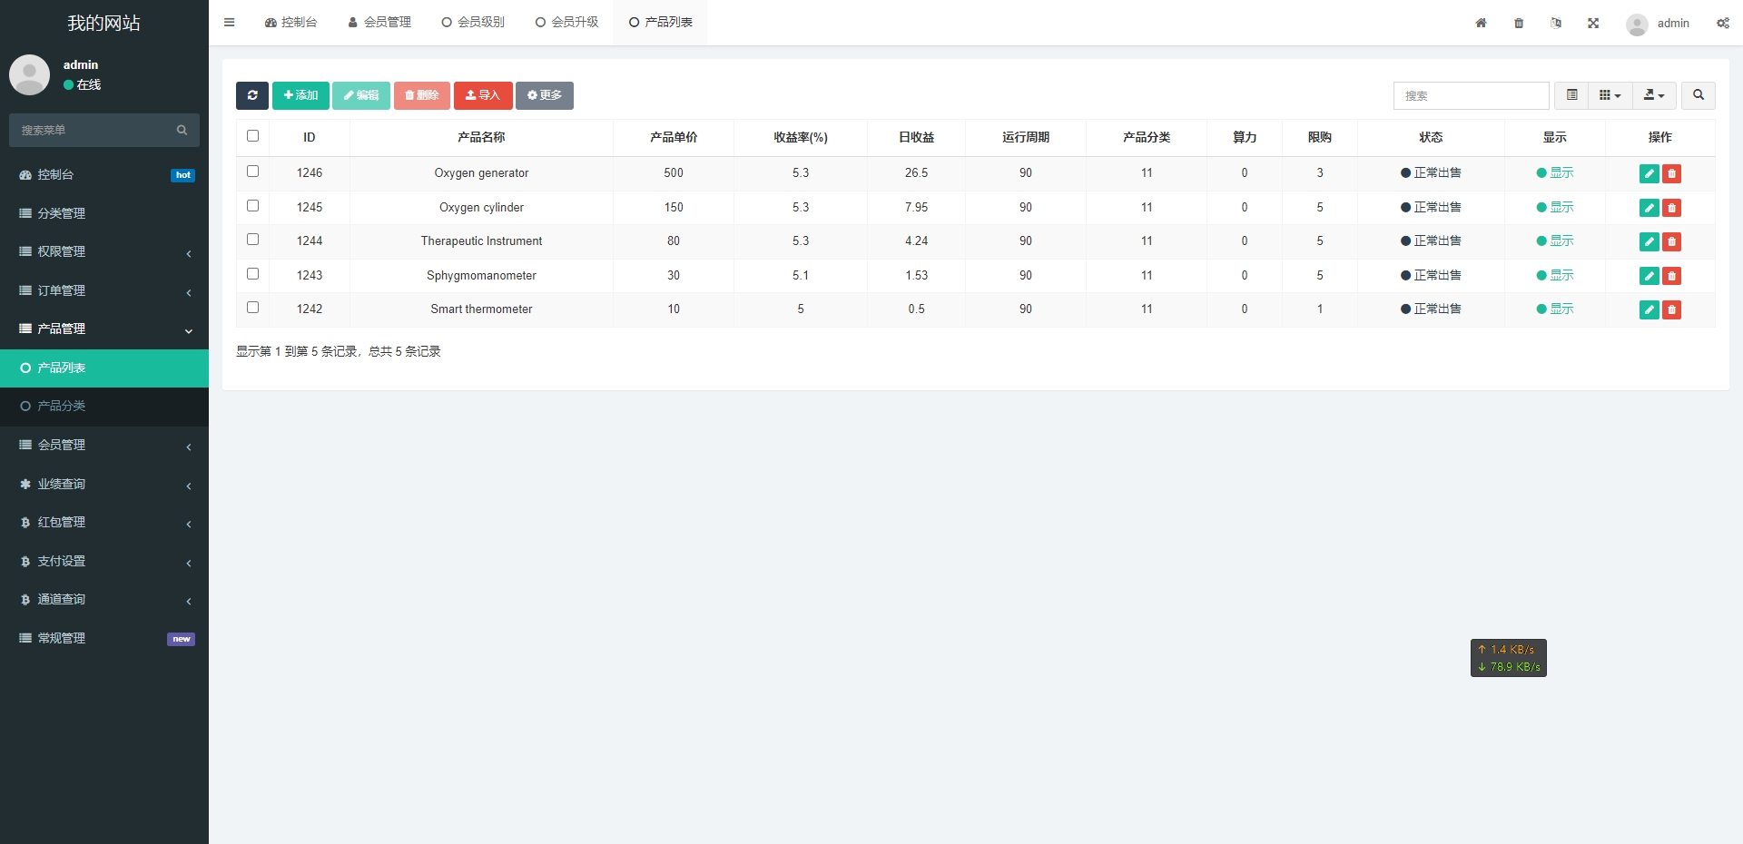This screenshot has height=844, width=1743.
Task: Collapse sidebar using the hamburger icon
Action: (230, 23)
